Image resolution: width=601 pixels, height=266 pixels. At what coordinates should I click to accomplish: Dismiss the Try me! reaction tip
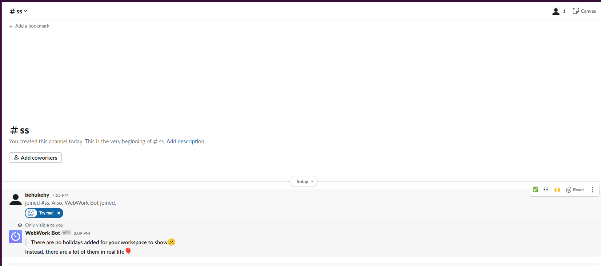pos(59,213)
